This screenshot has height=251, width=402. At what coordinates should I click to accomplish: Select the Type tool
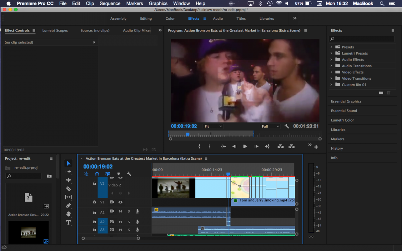[x=68, y=223]
